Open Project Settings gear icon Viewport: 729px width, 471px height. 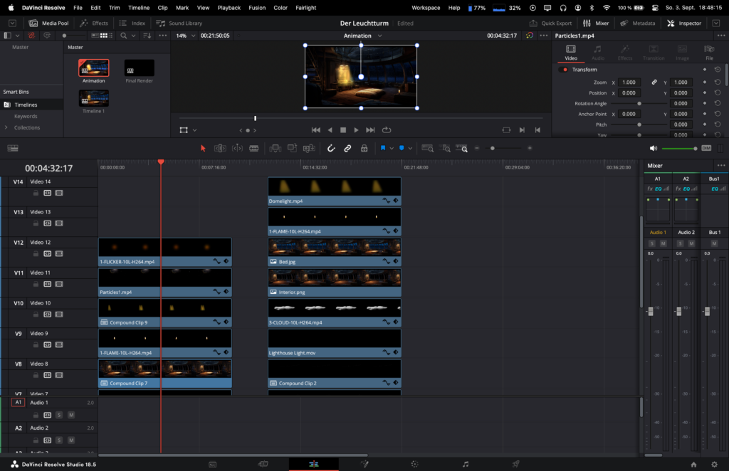coord(715,465)
